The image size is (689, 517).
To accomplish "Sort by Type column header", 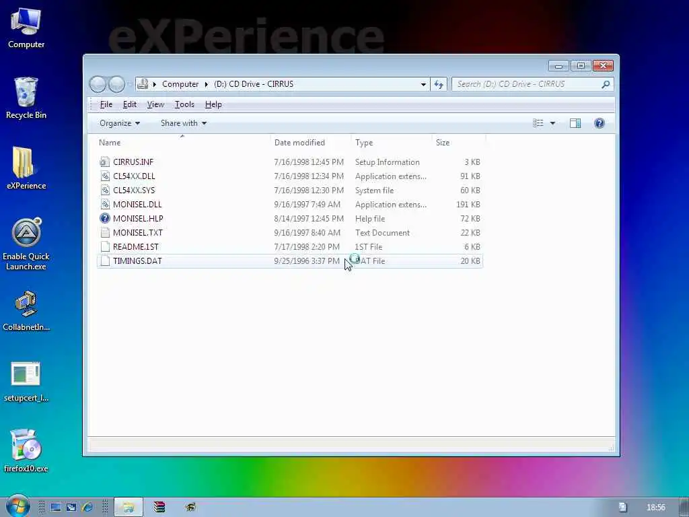I will [391, 143].
